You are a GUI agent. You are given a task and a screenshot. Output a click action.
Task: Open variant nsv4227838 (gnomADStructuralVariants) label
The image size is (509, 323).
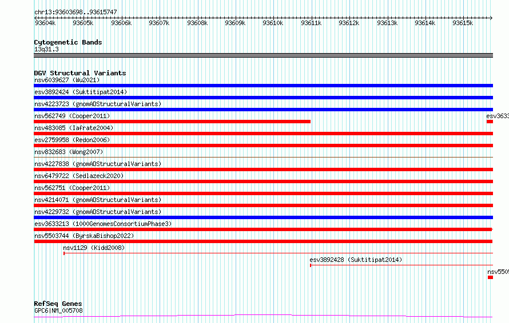pos(98,164)
